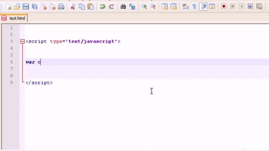Create a new document with New icon

click(8, 7)
